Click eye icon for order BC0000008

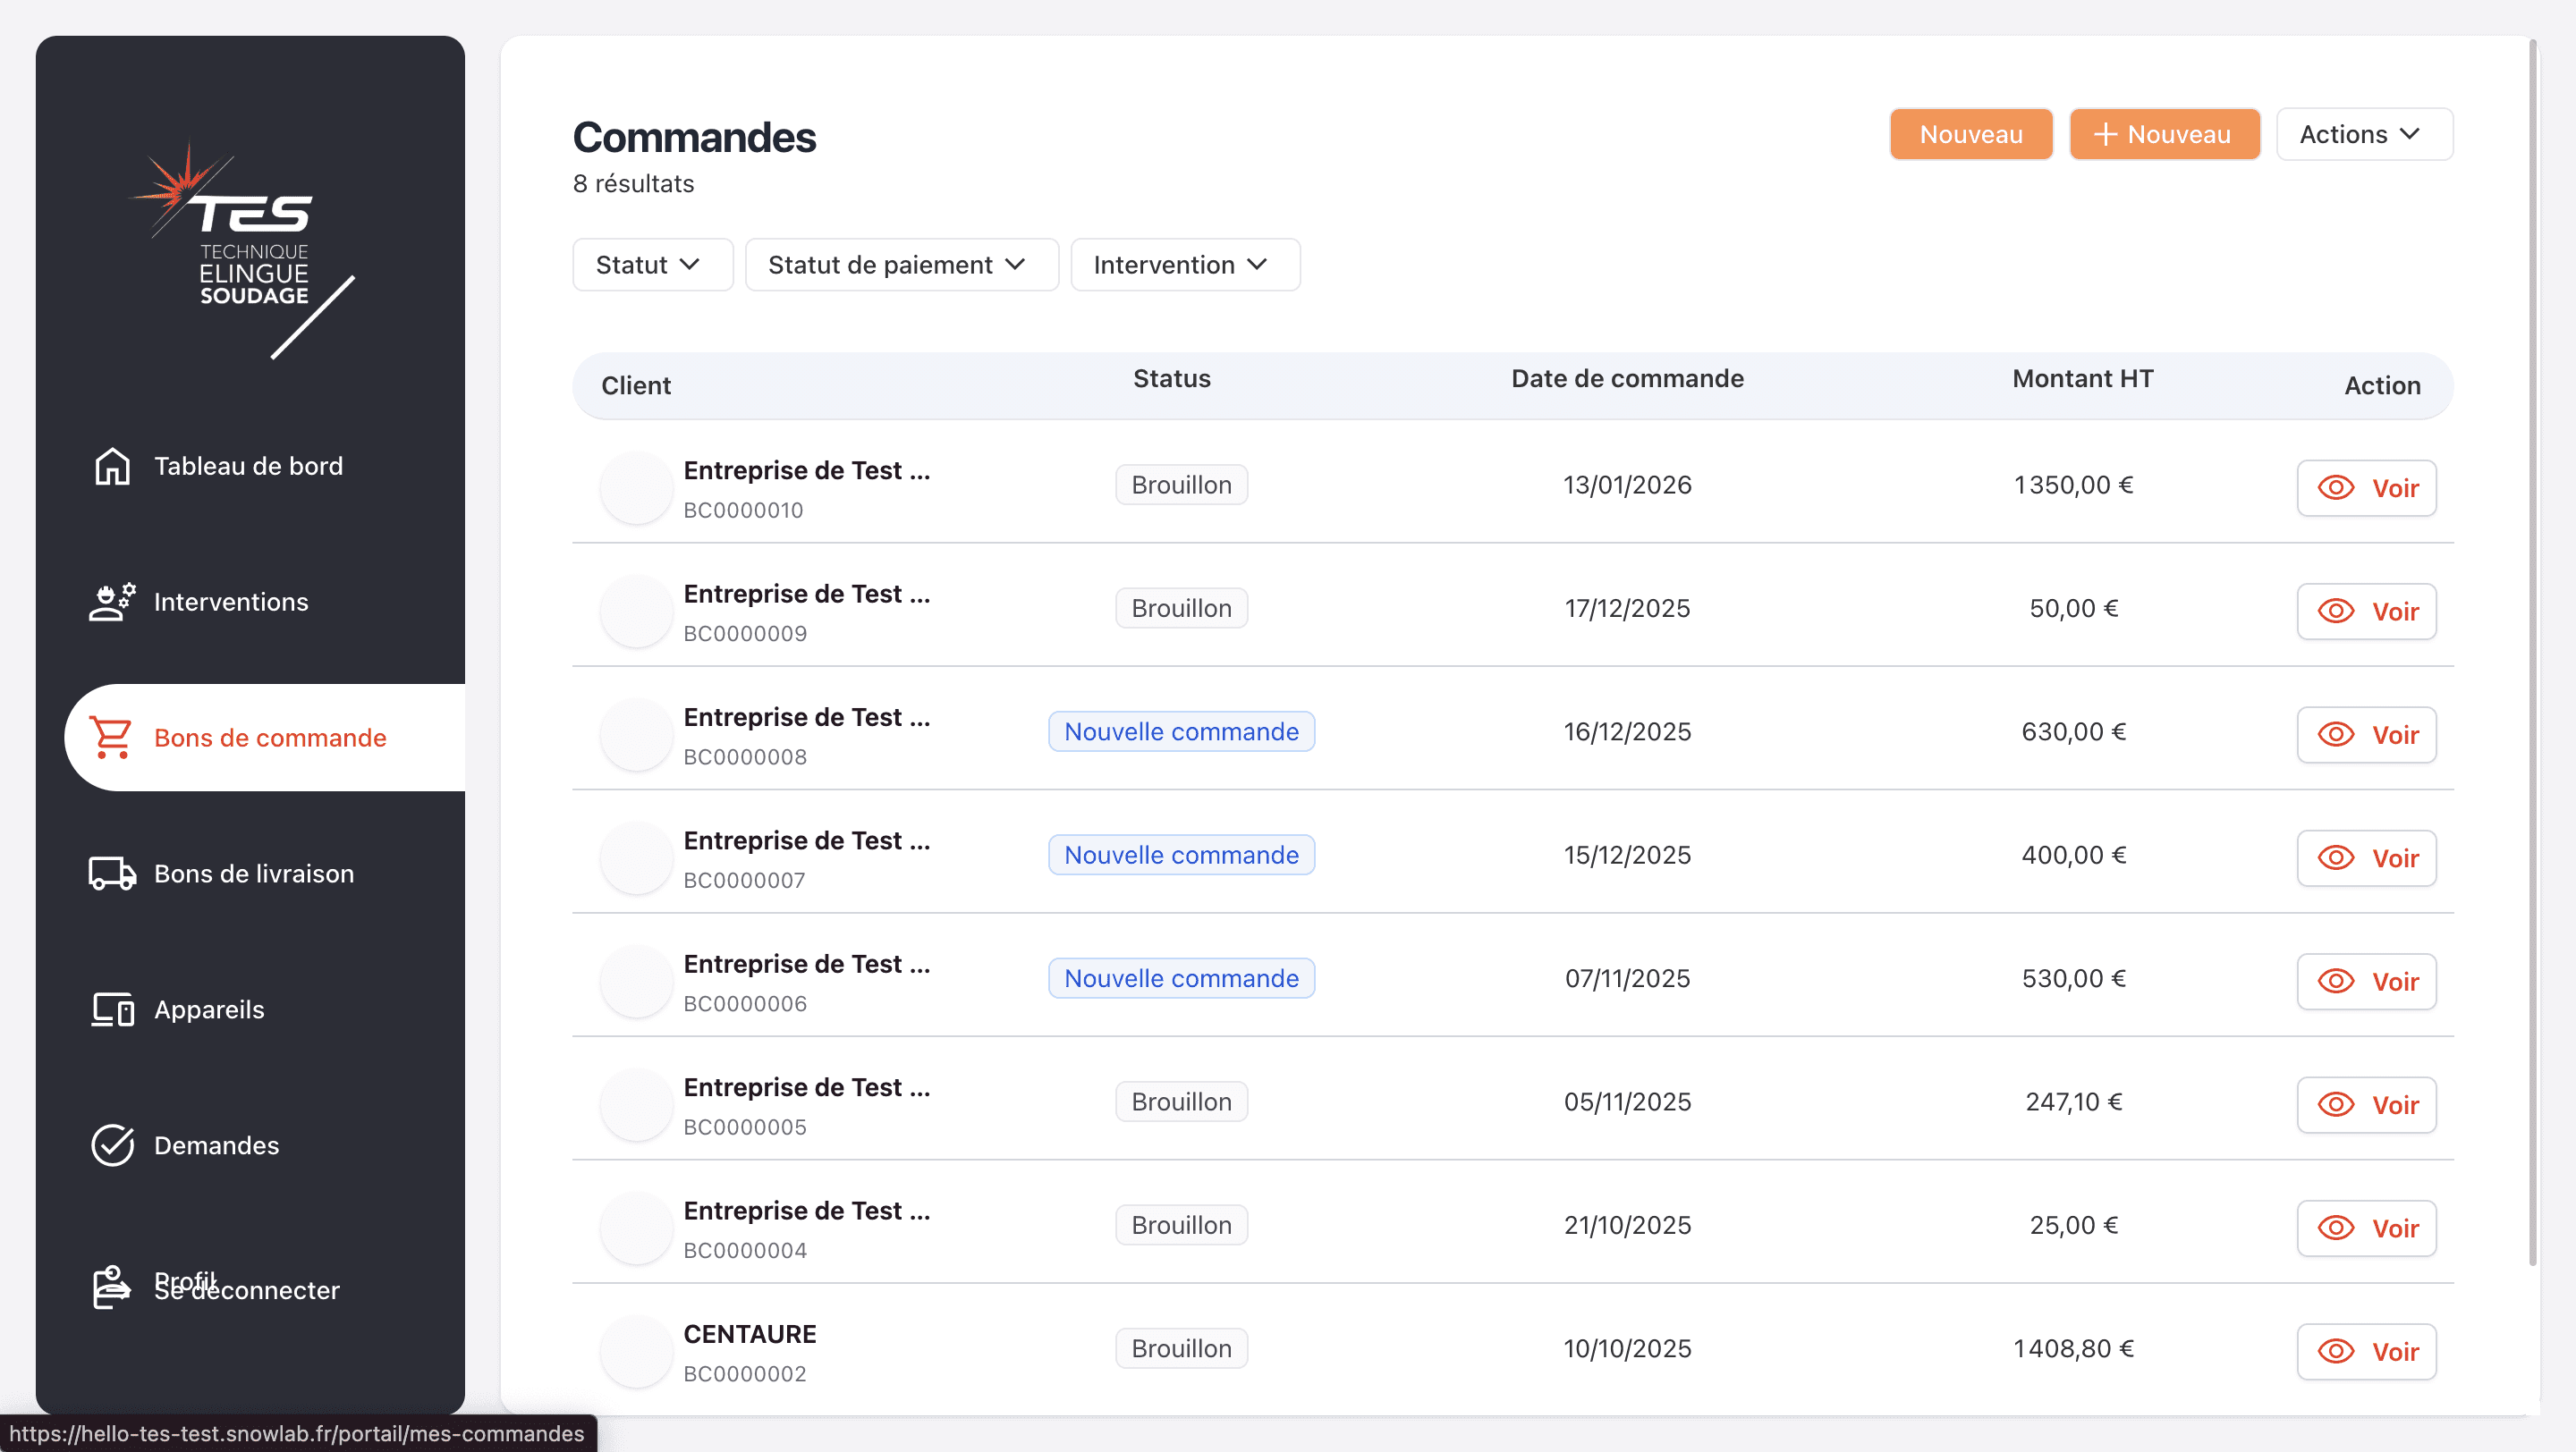[x=2336, y=735]
